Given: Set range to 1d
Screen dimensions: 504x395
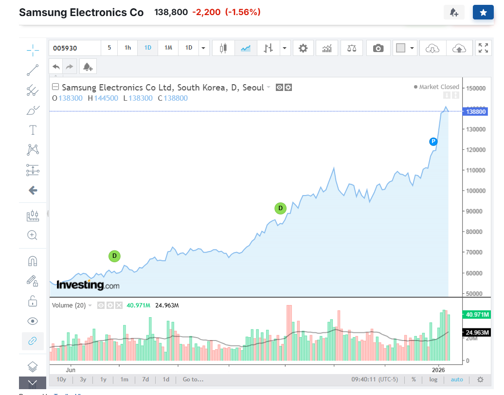Looking at the screenshot, I should 166,379.
